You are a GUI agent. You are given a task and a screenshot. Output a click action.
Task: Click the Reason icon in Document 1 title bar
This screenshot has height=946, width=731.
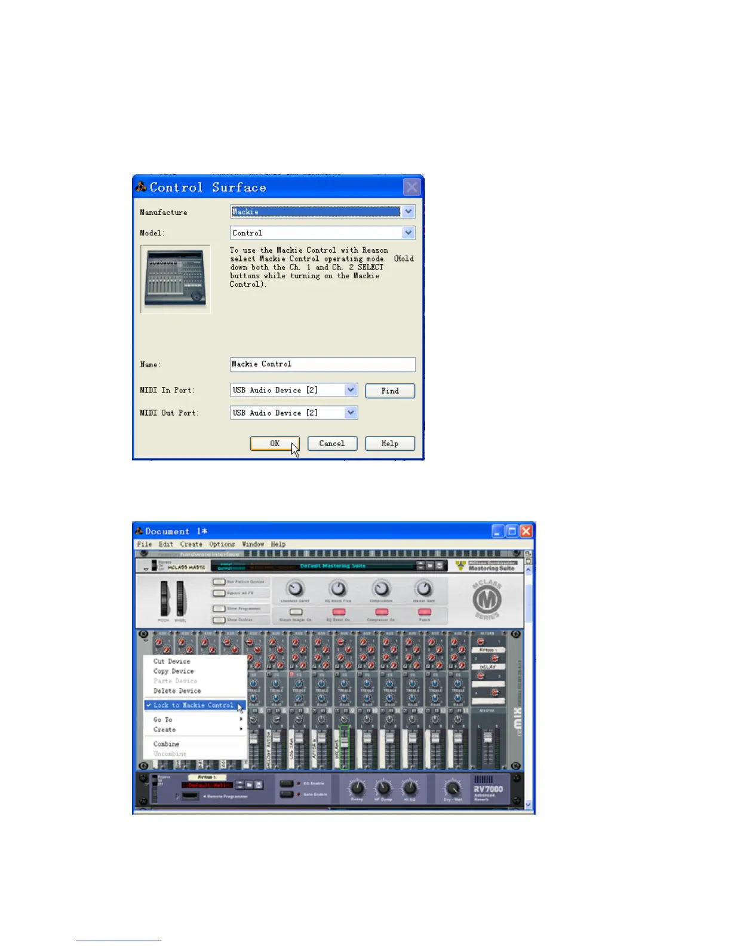pyautogui.click(x=139, y=531)
